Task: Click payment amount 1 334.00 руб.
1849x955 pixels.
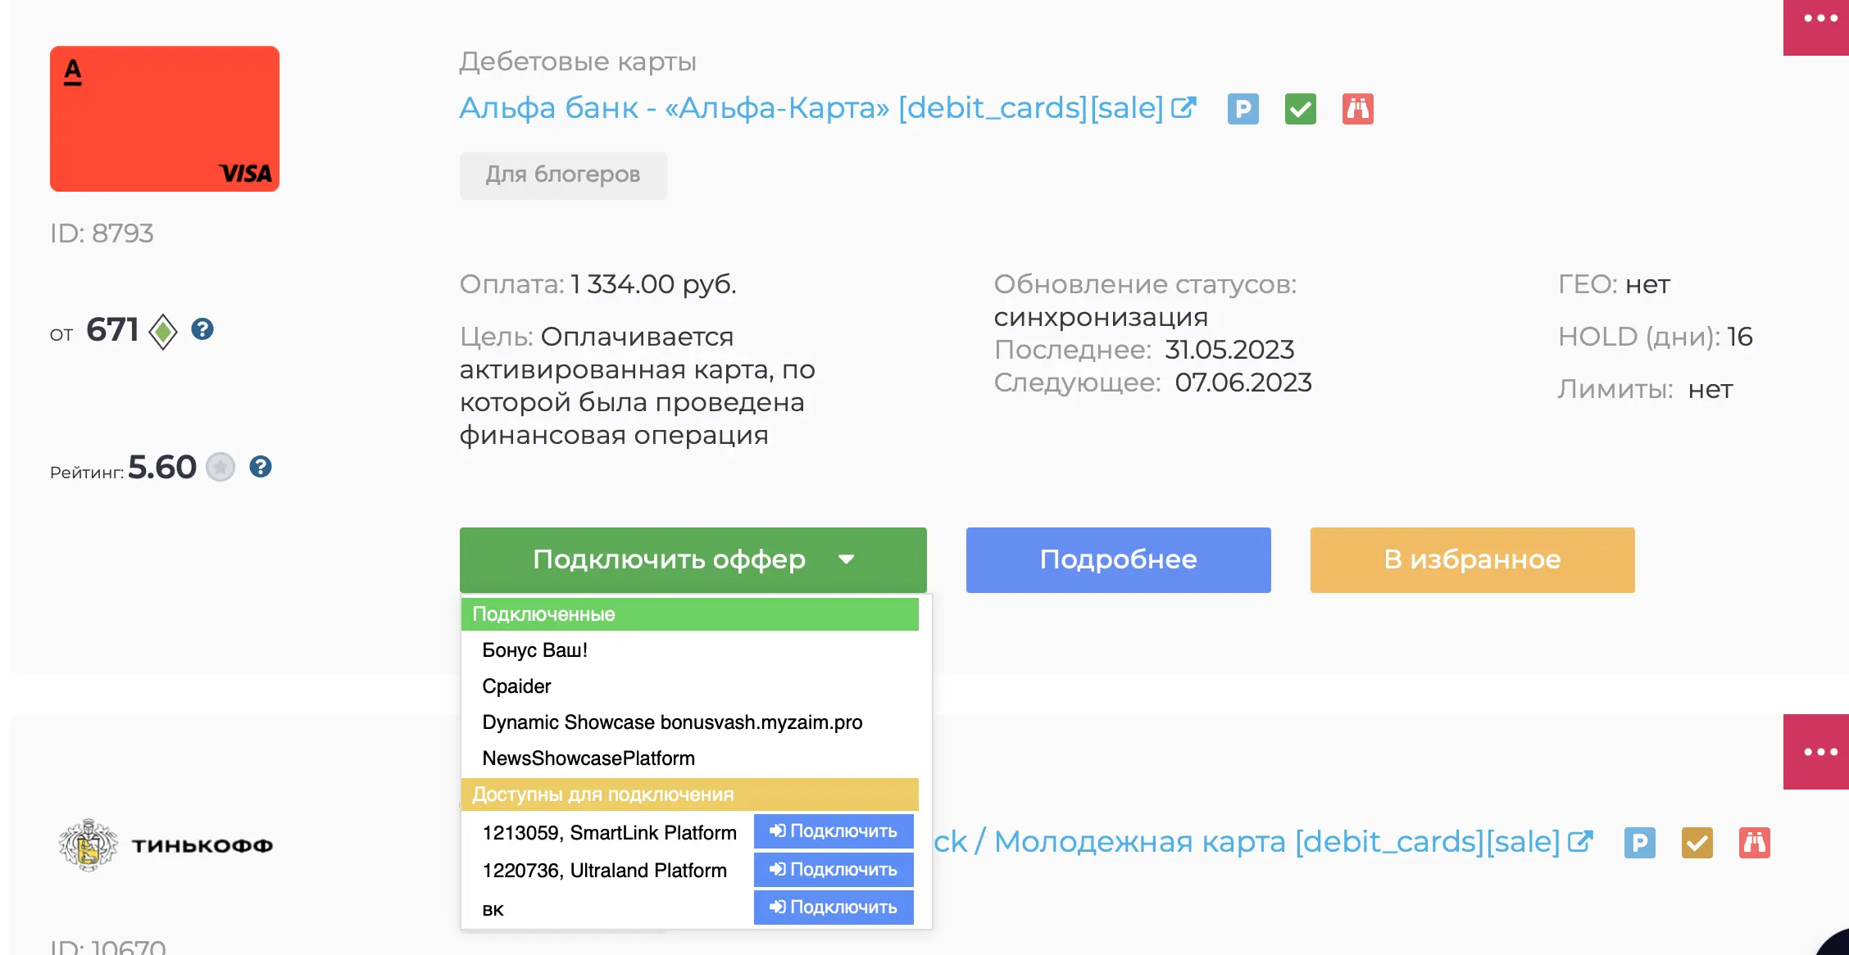Action: 654,284
